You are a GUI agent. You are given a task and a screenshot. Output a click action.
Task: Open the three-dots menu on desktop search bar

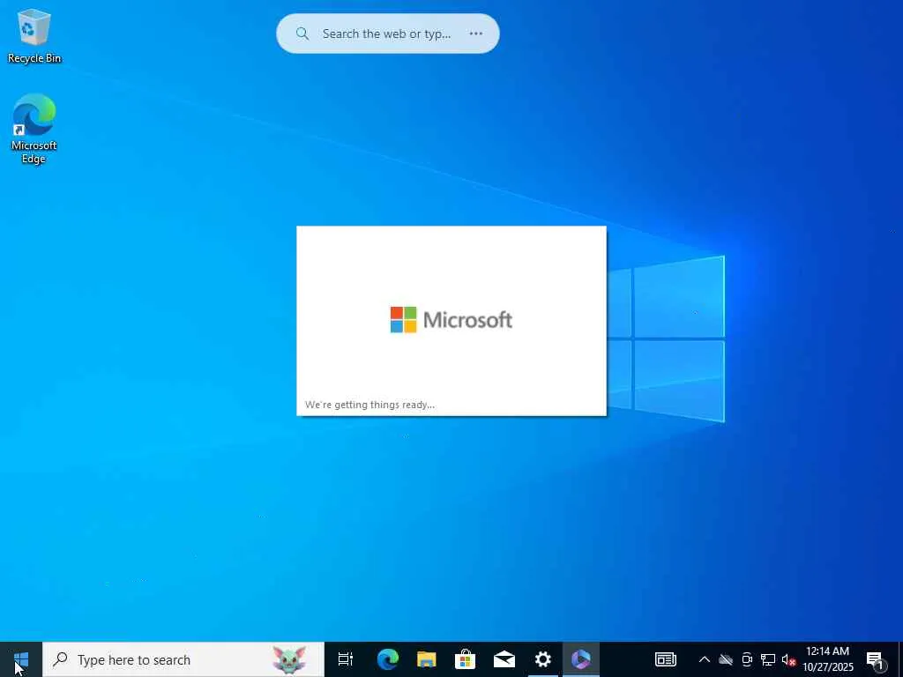tap(475, 33)
